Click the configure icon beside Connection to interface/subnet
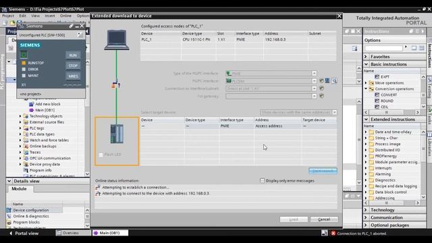Screen dimensions: 432x243 (321, 88)
